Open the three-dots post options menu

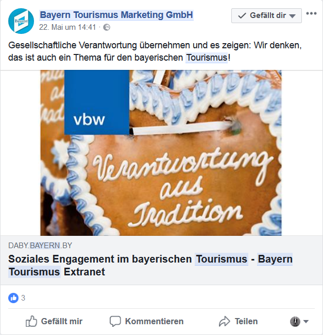point(311,13)
